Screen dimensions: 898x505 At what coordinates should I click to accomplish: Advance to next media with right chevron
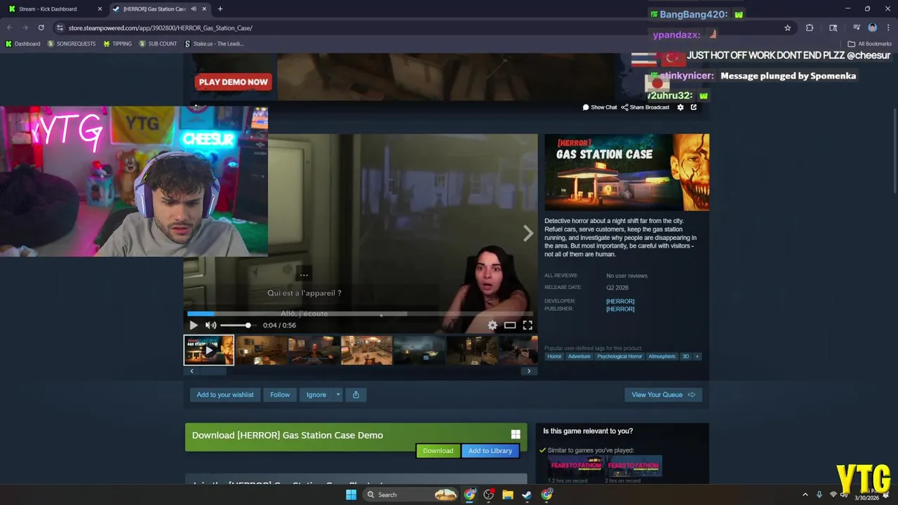tap(528, 234)
